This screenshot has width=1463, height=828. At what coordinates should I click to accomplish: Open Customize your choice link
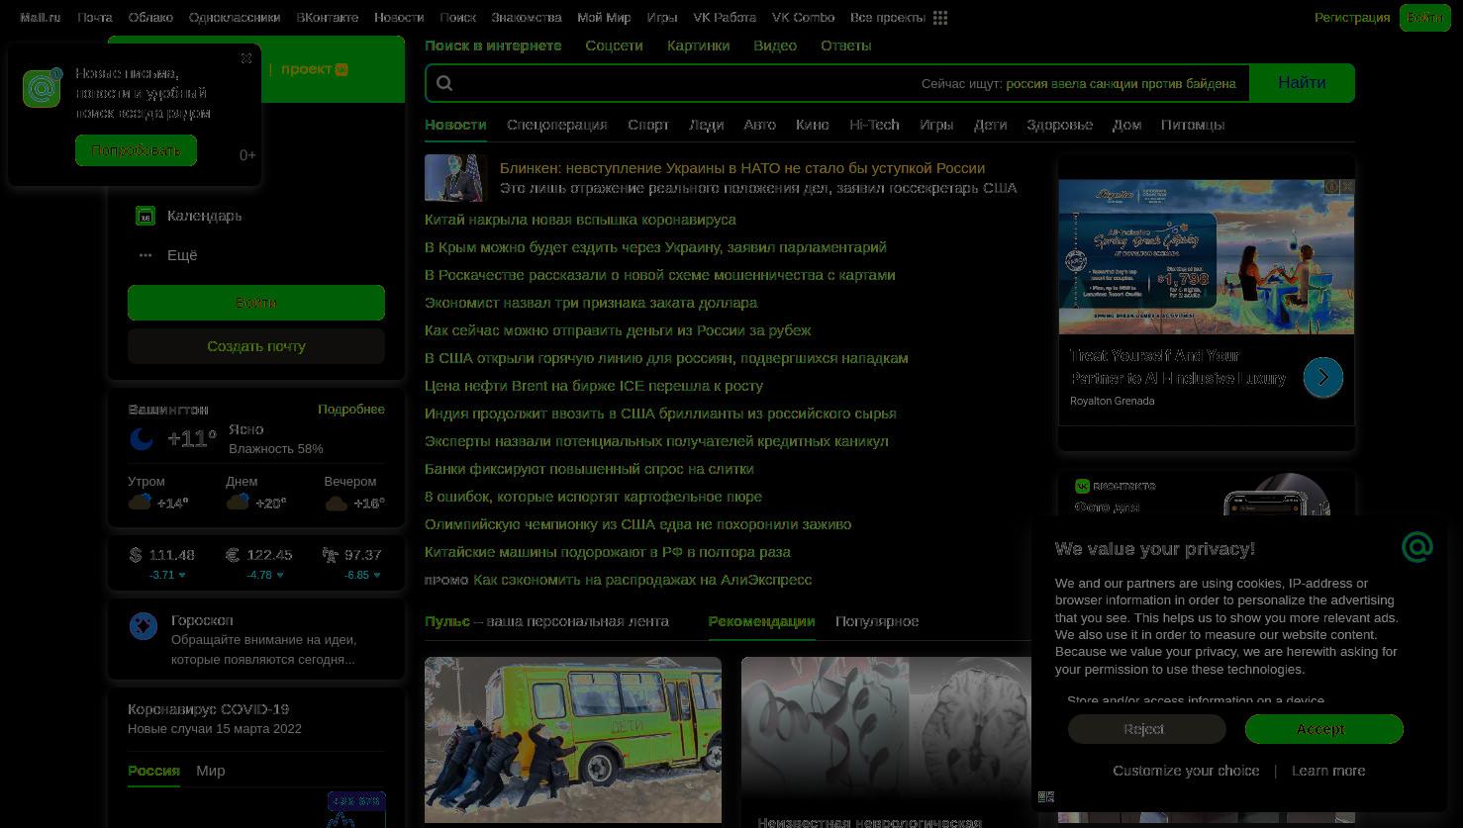click(1186, 771)
